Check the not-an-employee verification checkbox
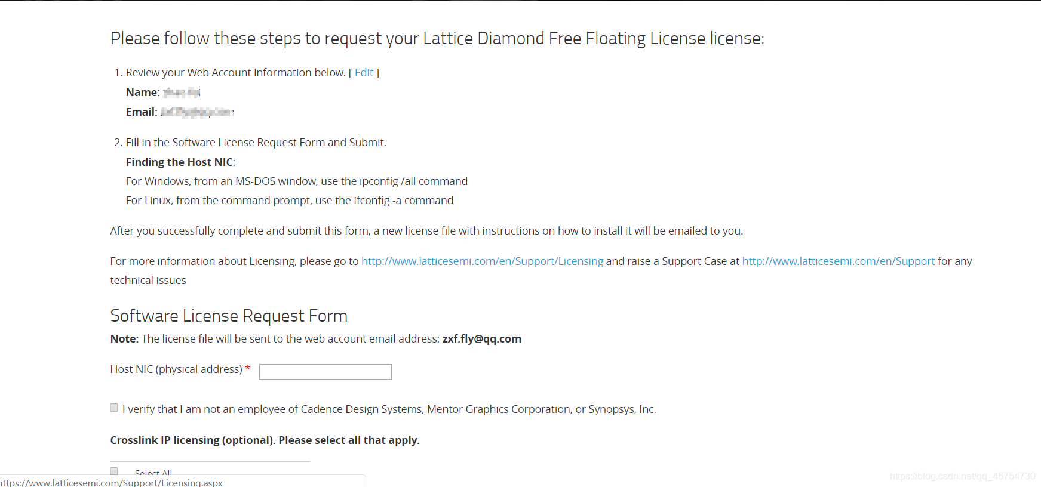 [114, 408]
